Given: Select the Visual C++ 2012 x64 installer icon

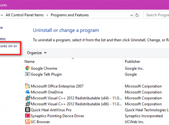Looking at the screenshot, I should pos(28,98).
